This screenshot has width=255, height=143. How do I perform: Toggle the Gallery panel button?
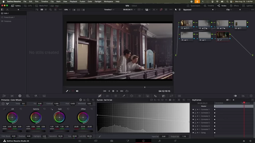click(16, 6)
